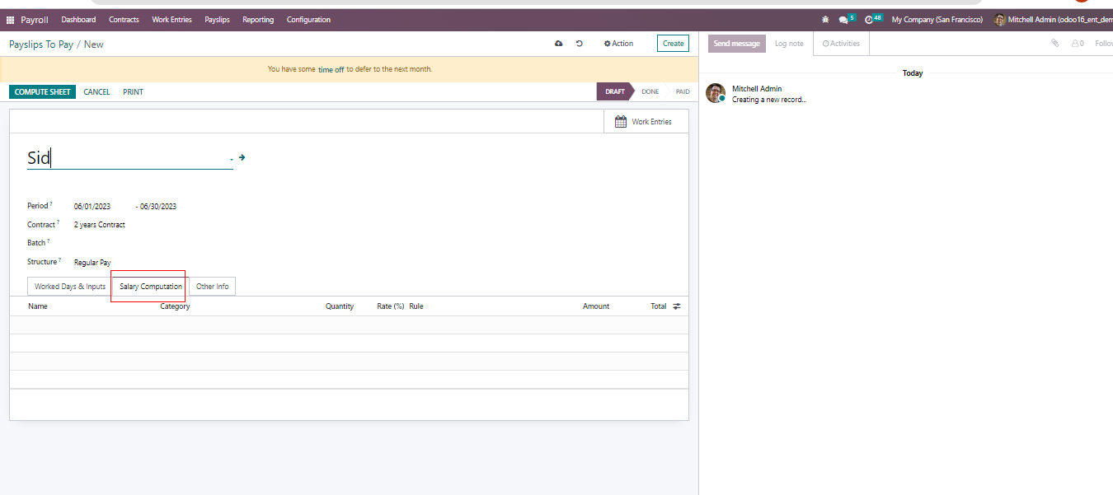The width and height of the screenshot is (1113, 495).
Task: Open the Action dropdown menu
Action: click(618, 44)
